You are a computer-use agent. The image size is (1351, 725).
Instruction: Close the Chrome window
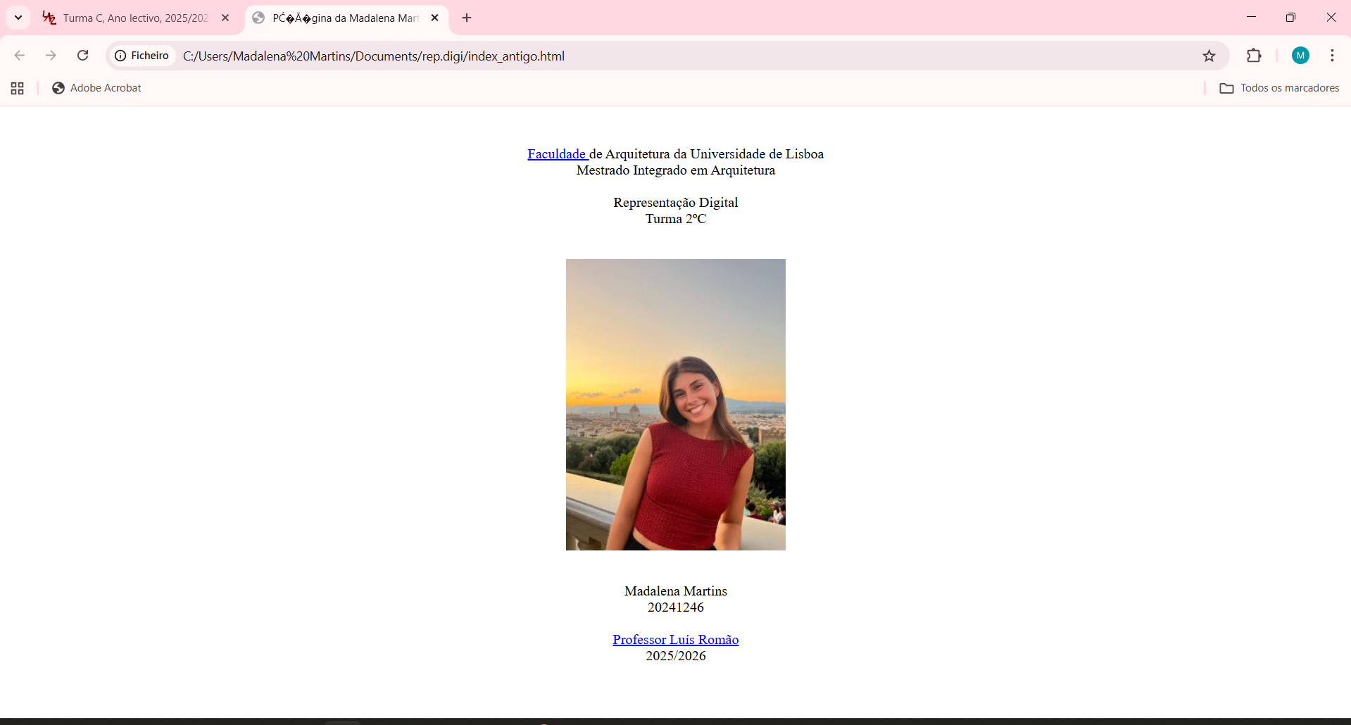coord(1331,18)
